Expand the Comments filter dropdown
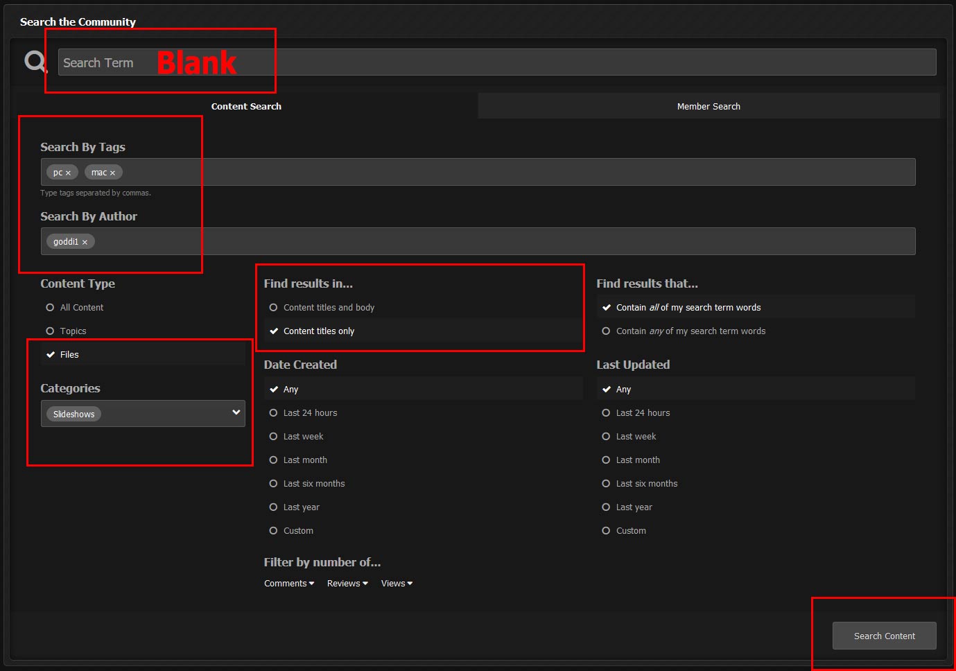 [289, 584]
